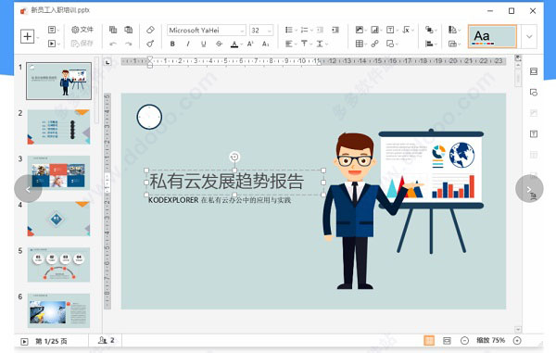
Task: Start slideshow from status bar icon
Action: [x=24, y=342]
